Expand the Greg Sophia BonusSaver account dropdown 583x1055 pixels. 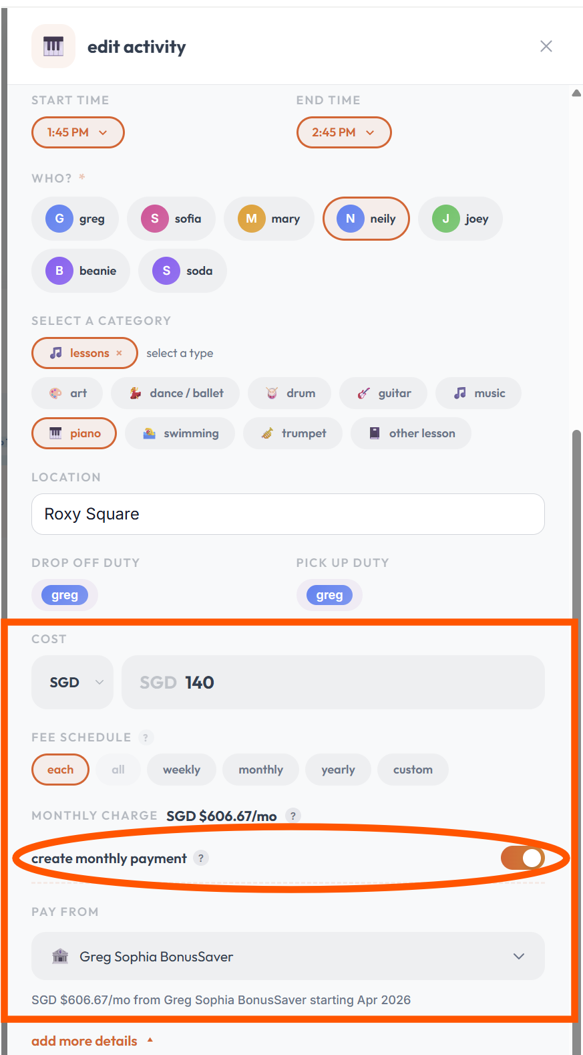point(288,956)
